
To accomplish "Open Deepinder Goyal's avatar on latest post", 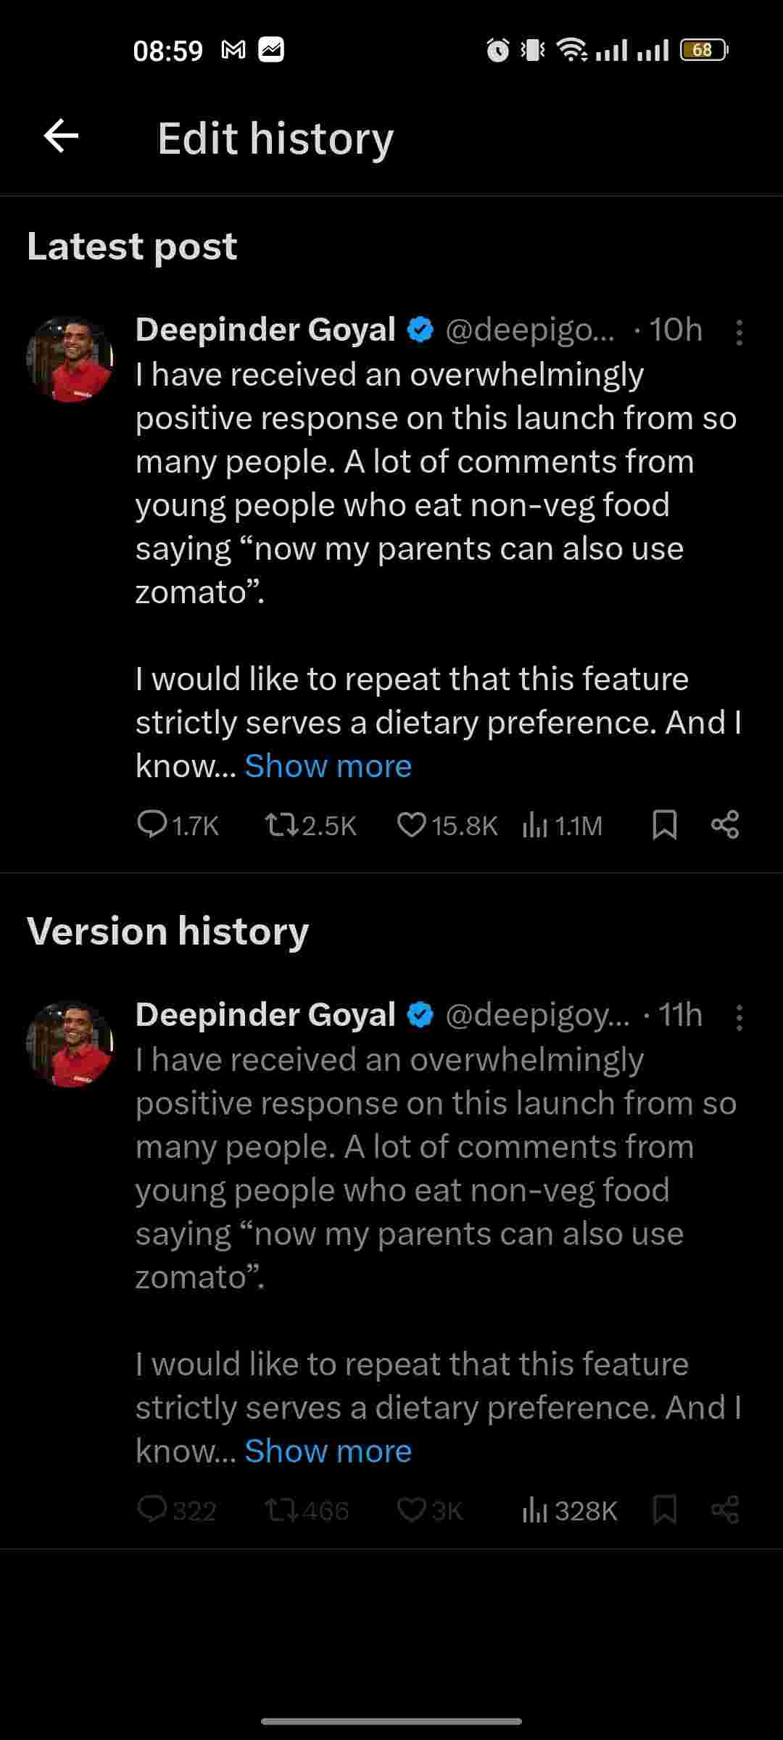I will pos(70,359).
